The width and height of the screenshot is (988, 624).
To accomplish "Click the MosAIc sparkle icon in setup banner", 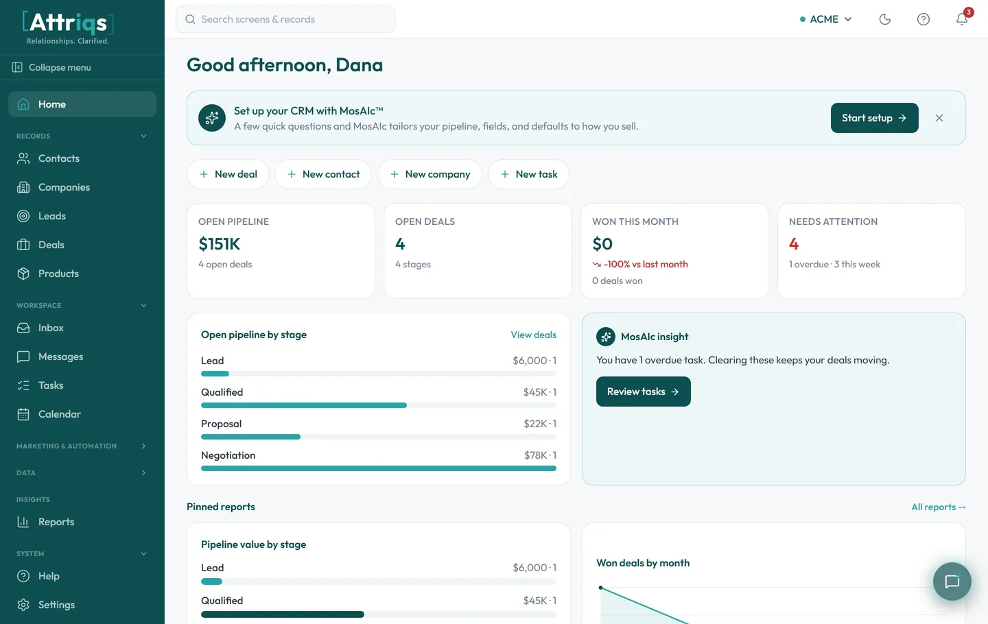I will [x=212, y=118].
